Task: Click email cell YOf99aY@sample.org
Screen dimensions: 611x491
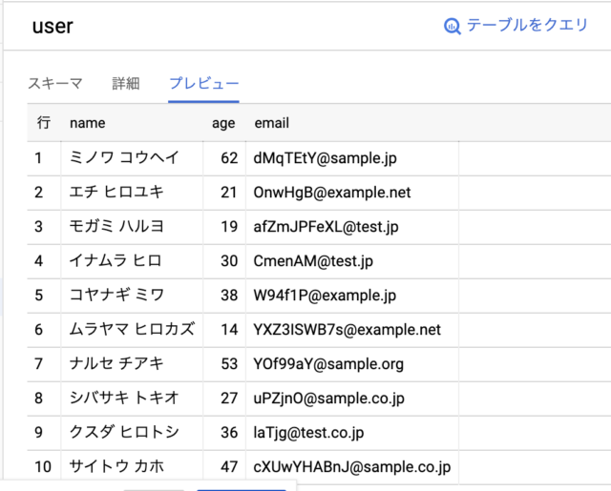Action: point(328,364)
